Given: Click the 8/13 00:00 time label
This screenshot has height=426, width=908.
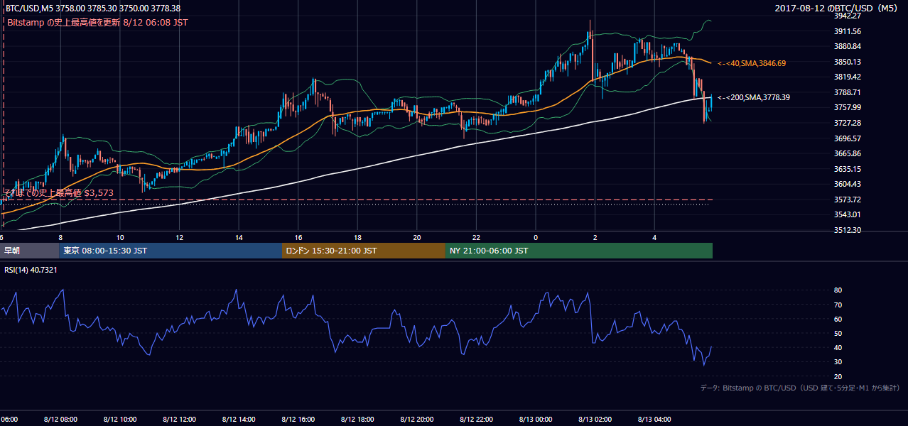Looking at the screenshot, I should 536,420.
